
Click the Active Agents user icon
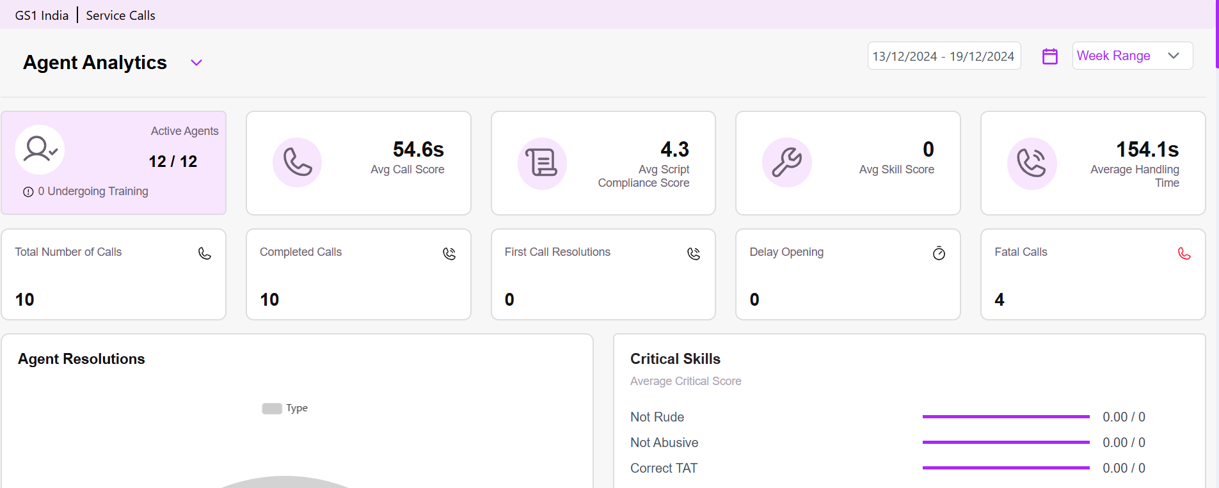point(40,150)
